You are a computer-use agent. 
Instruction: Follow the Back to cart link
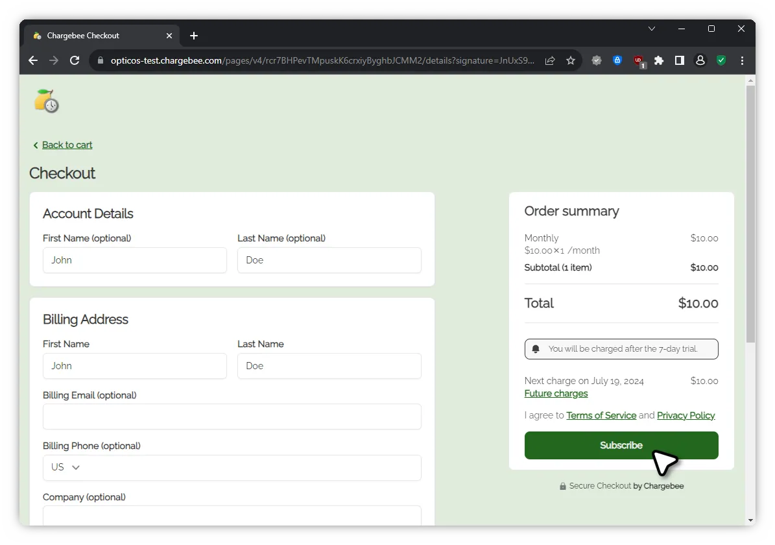pos(67,145)
